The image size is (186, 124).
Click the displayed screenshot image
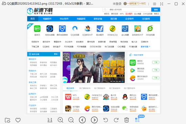pyautogui.click(x=94, y=60)
